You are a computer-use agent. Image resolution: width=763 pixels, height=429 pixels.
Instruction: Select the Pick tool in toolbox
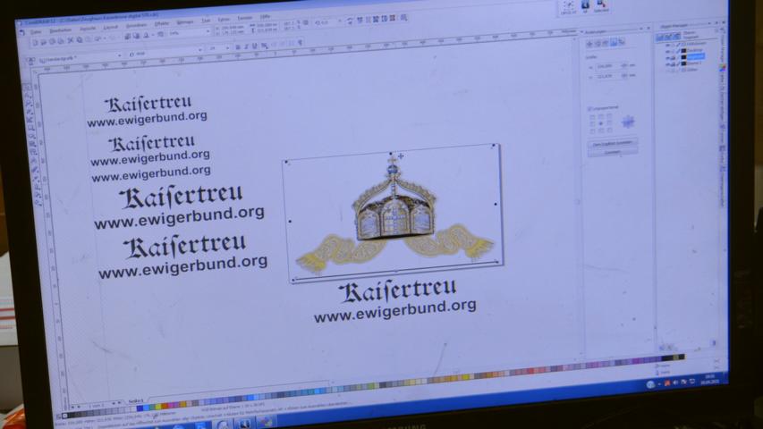pos(28,88)
